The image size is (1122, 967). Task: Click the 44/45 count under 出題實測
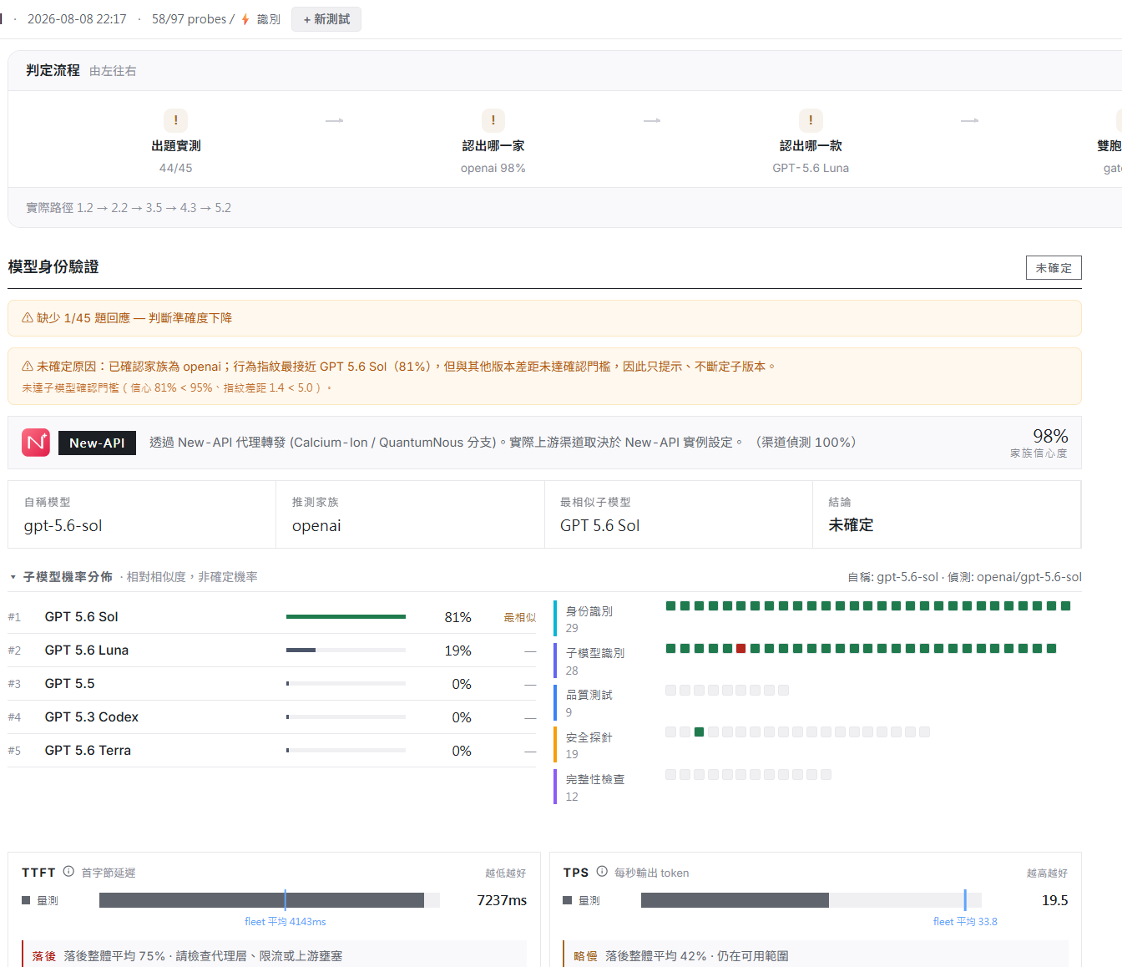[175, 168]
